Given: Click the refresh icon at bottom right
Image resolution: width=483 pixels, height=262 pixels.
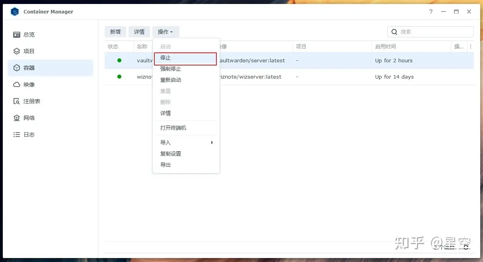Looking at the screenshot, I should click(x=466, y=247).
